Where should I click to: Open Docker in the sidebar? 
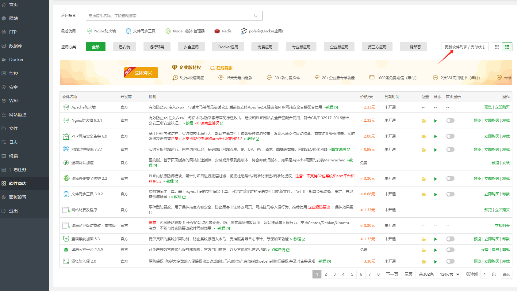(24, 60)
